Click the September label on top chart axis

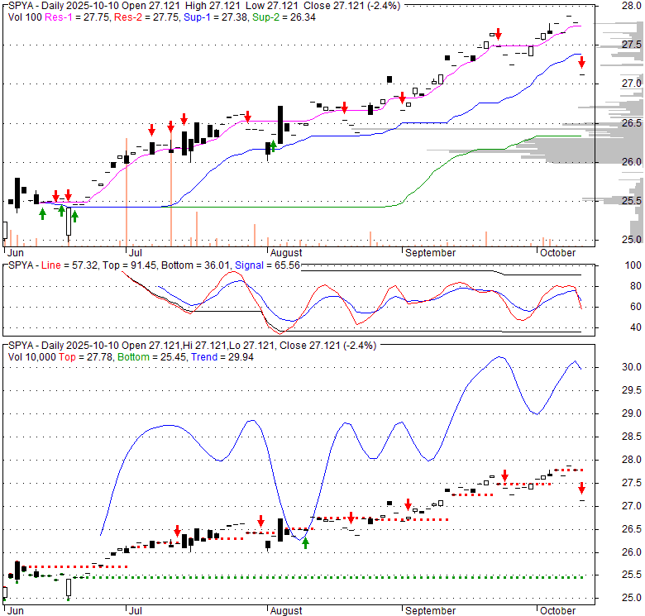[429, 252]
